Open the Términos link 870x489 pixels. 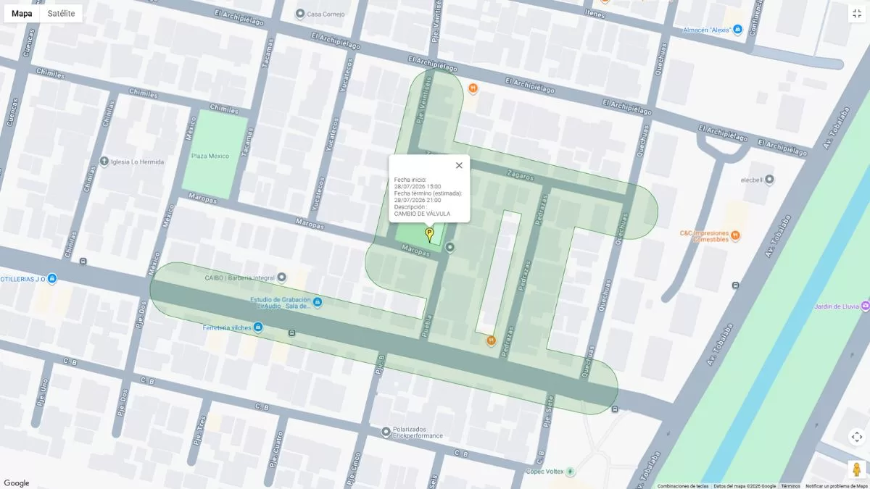pyautogui.click(x=790, y=486)
